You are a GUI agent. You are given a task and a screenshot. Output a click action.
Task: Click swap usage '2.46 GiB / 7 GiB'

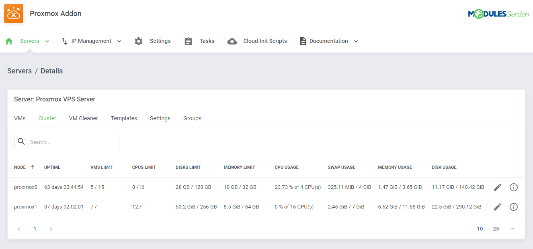[x=346, y=207]
